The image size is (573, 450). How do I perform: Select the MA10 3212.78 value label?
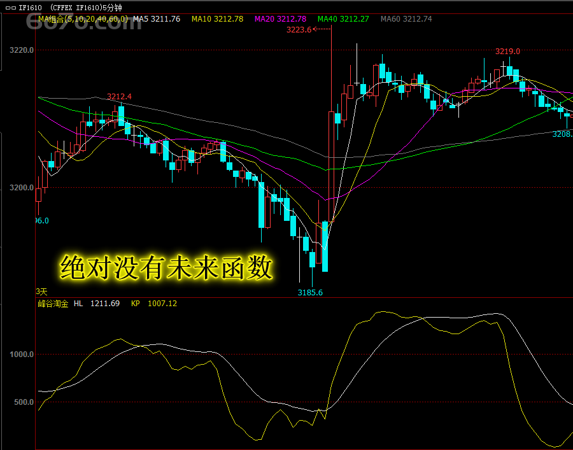[x=218, y=19]
